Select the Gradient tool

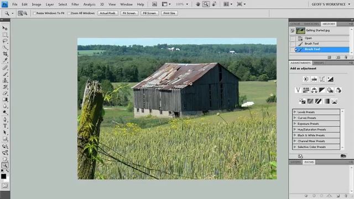pos(5,99)
